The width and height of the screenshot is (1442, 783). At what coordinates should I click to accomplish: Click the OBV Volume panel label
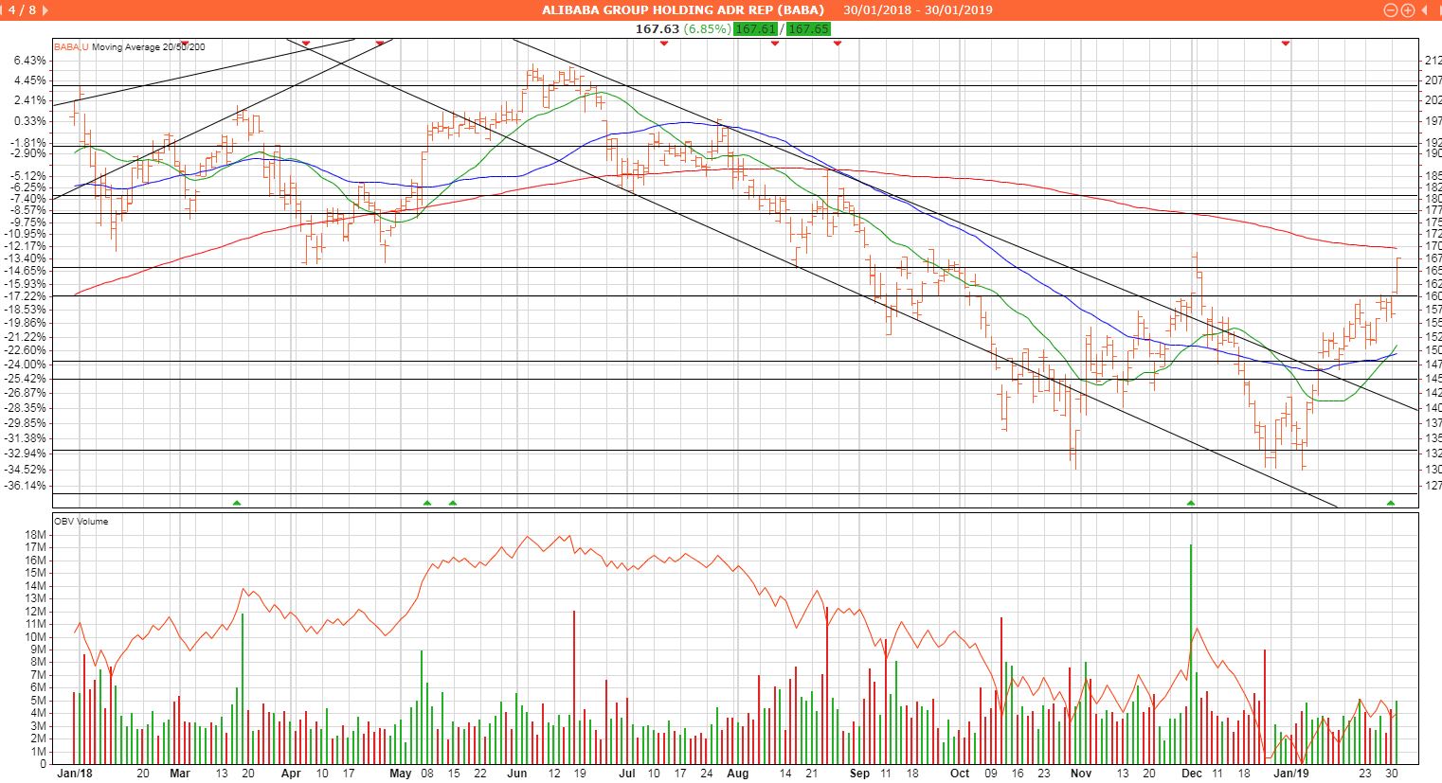[x=81, y=521]
